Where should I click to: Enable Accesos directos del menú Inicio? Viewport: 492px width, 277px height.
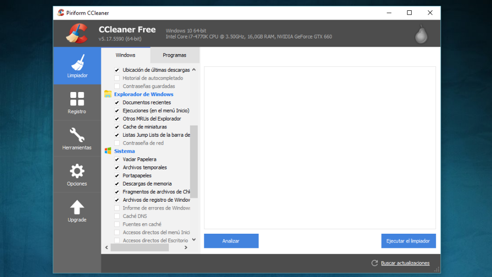(117, 232)
